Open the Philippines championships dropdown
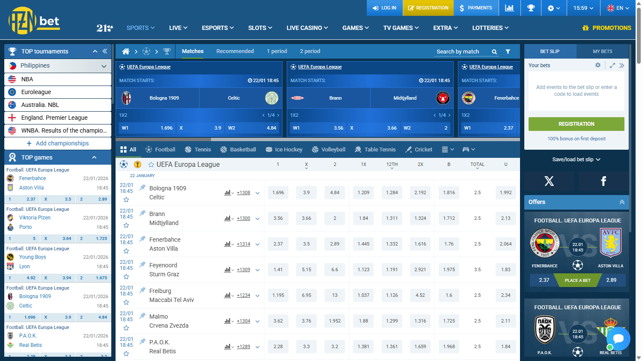This screenshot has height=361, width=642. click(x=104, y=66)
